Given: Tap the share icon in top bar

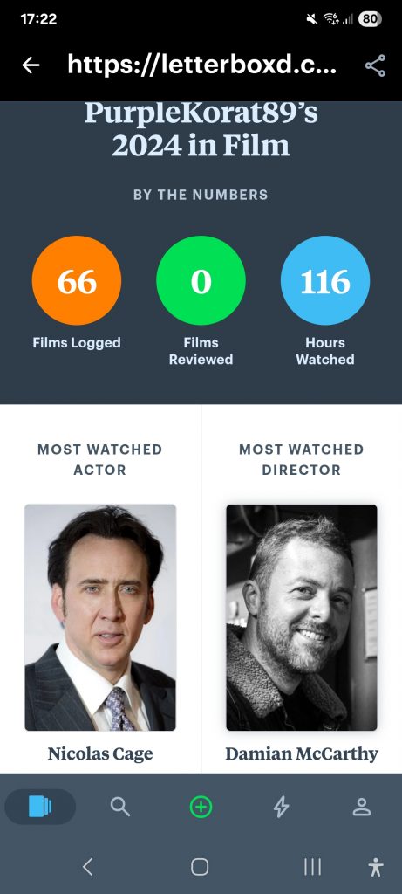Looking at the screenshot, I should point(375,65).
